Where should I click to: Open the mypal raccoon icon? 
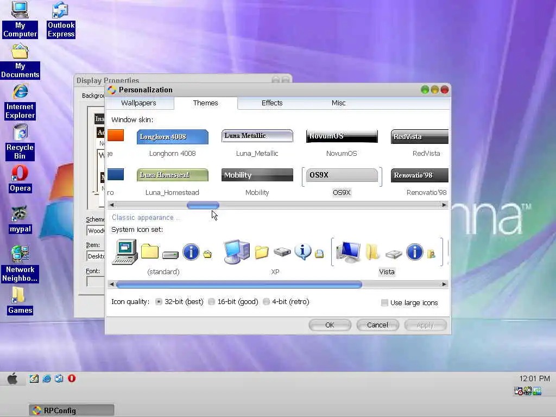click(20, 220)
